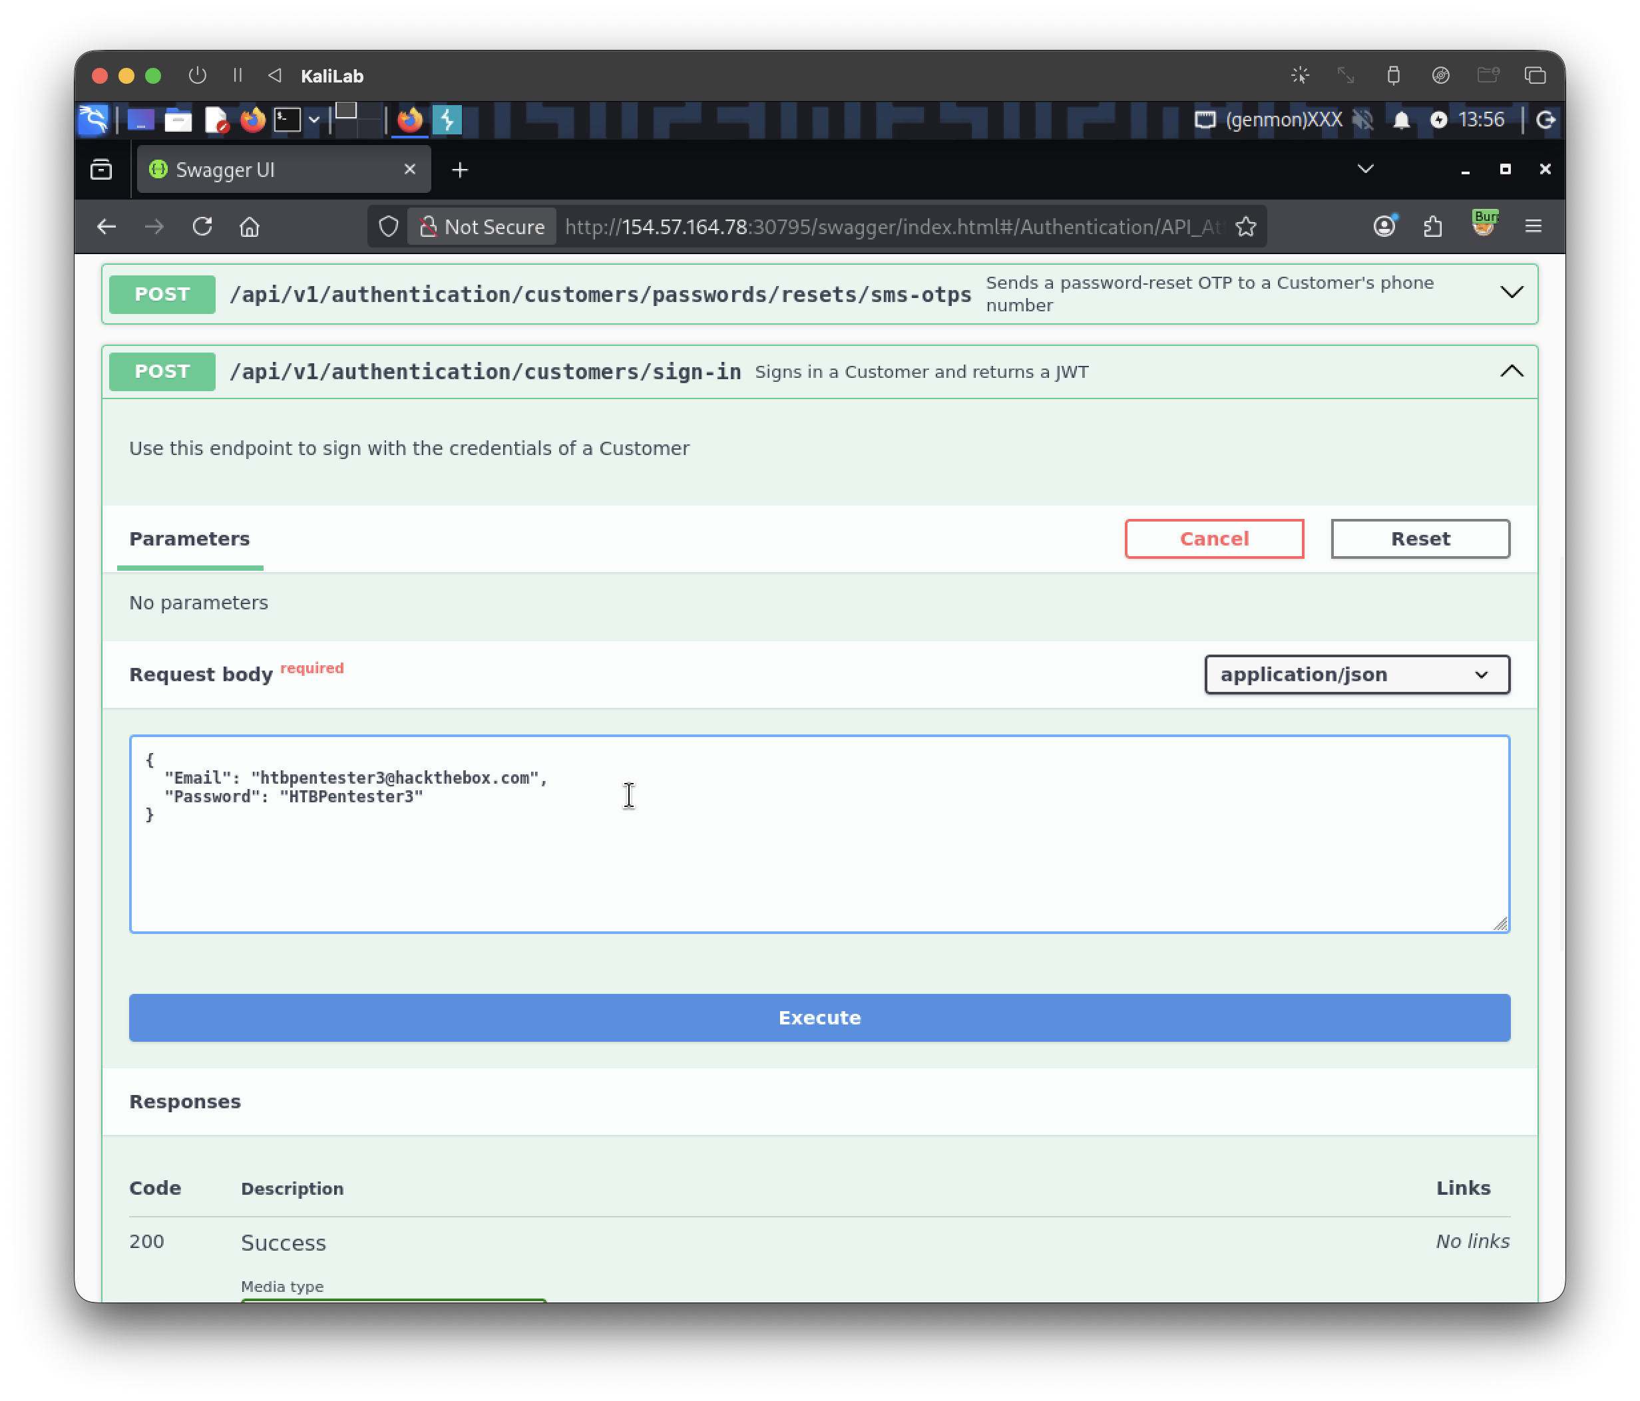Open the Burp lightning app in taskbar
This screenshot has height=1401, width=1640.
pos(447,120)
